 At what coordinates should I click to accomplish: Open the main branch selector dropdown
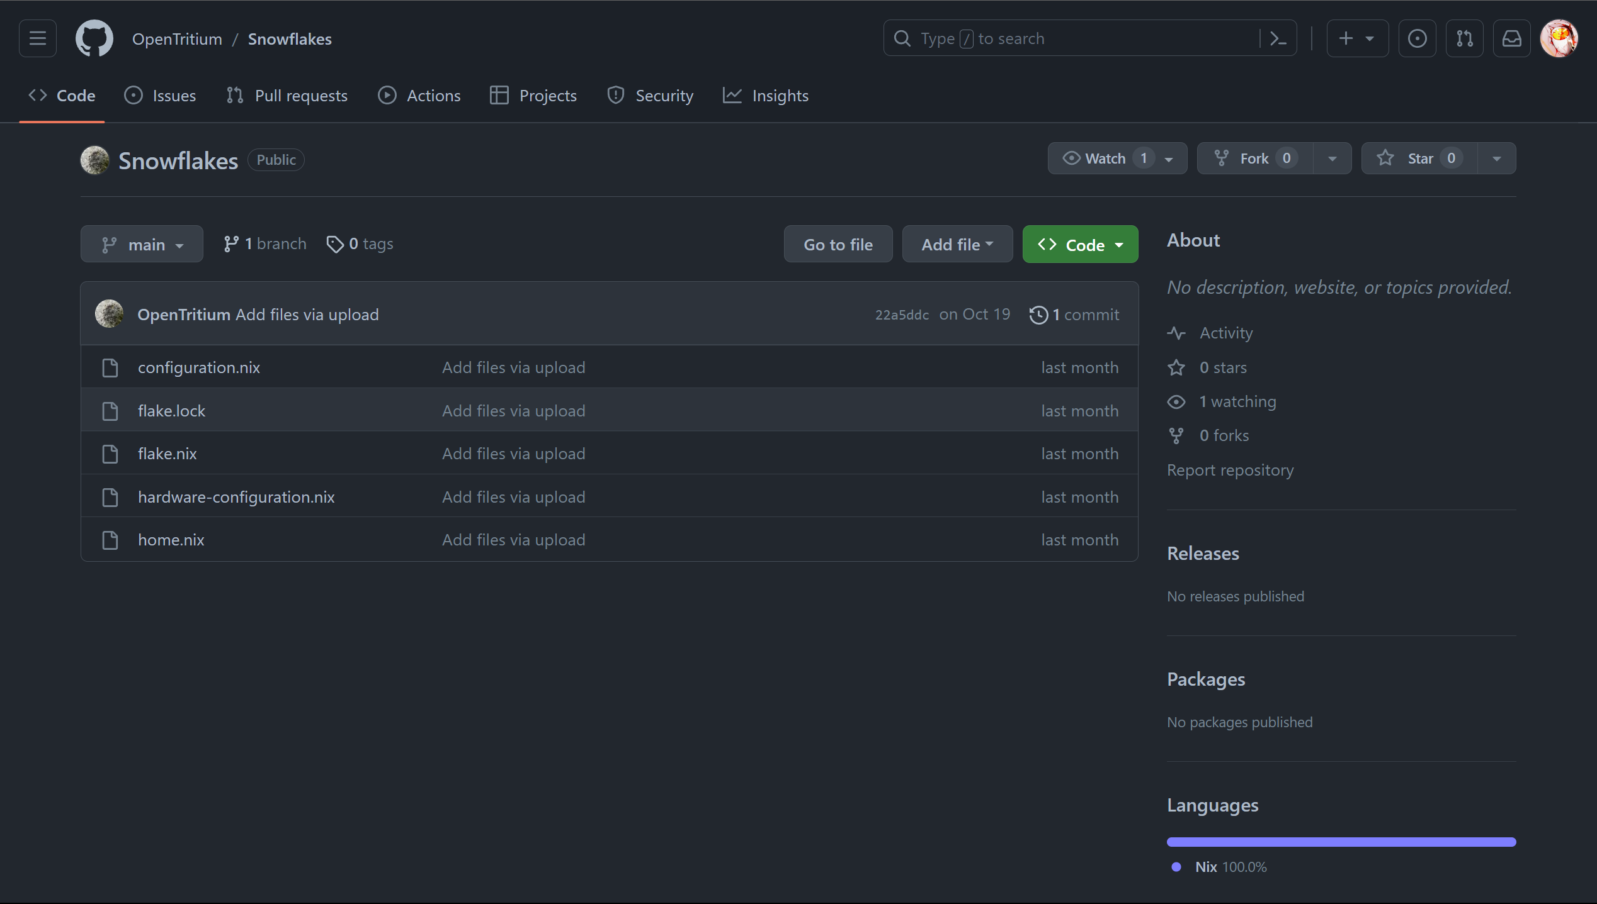tap(142, 244)
